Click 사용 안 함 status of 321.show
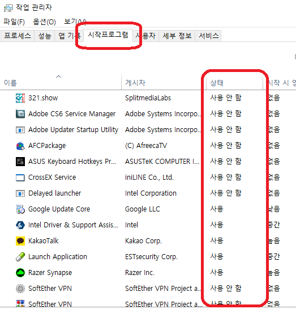The height and width of the screenshot is (313, 296). click(x=226, y=98)
